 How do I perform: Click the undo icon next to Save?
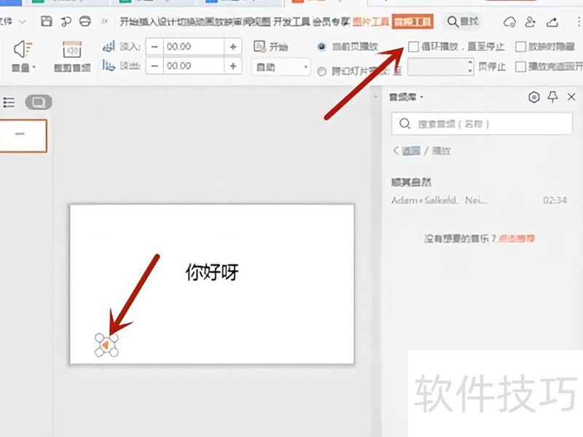66,22
